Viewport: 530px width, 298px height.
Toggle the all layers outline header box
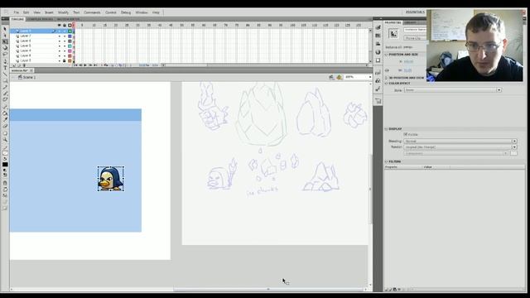point(70,26)
